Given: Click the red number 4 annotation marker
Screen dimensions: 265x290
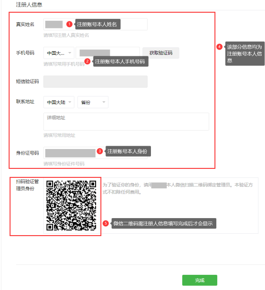Looking at the screenshot, I should point(220,47).
